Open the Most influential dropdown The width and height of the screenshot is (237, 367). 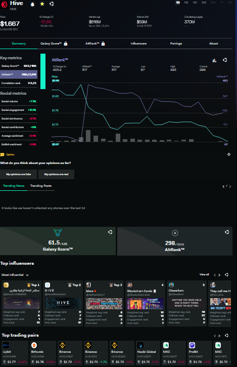[15, 275]
